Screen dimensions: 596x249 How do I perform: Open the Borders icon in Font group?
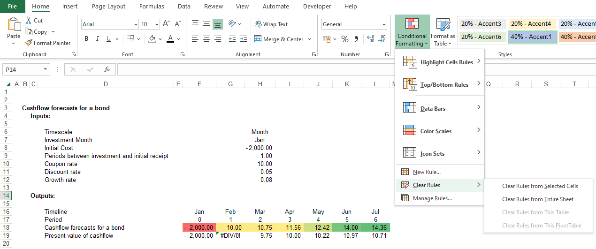click(130, 39)
